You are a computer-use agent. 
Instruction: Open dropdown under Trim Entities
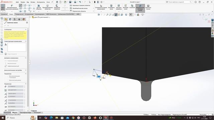[39, 11]
